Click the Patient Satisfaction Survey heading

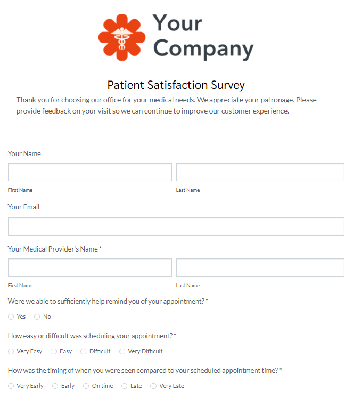click(x=176, y=85)
